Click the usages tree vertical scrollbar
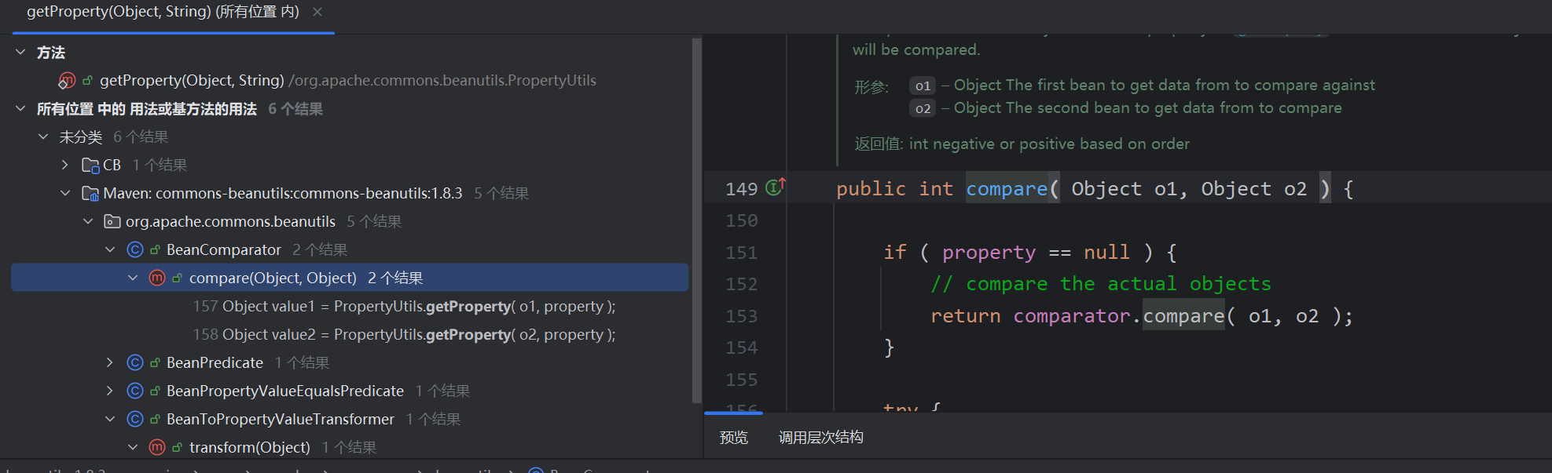The width and height of the screenshot is (1552, 473). 695,220
